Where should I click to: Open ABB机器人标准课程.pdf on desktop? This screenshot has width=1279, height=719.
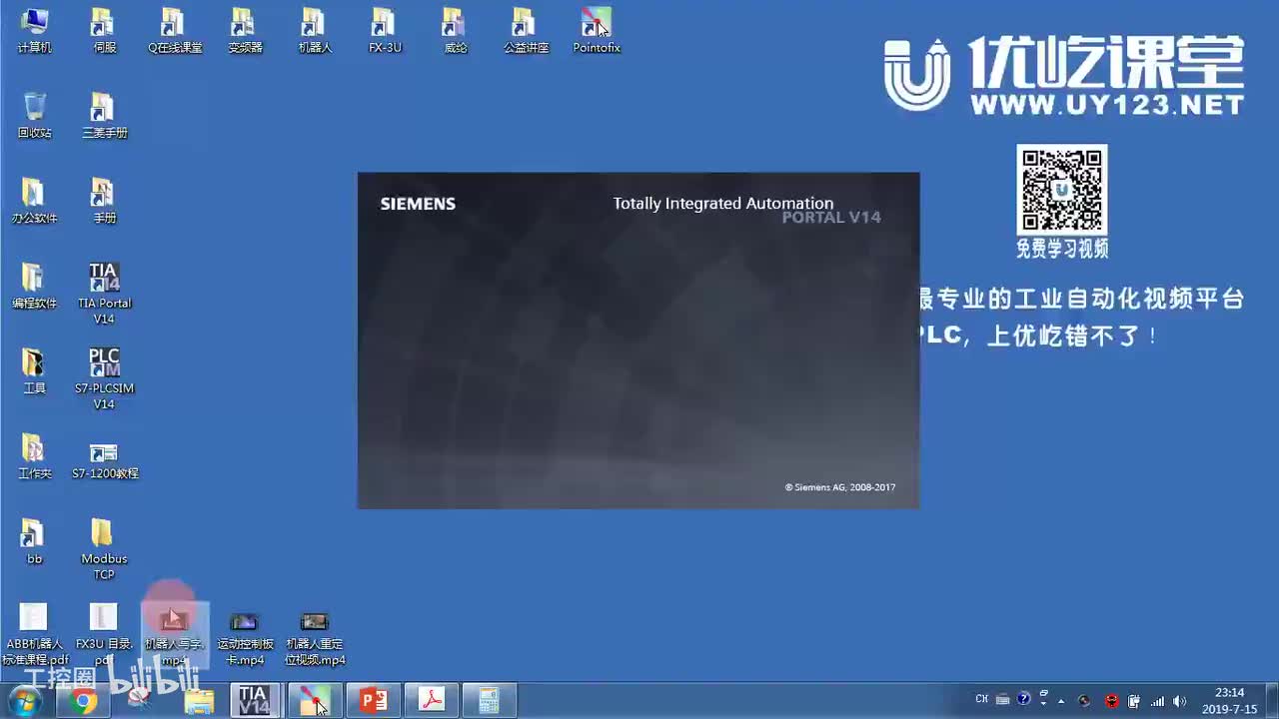(34, 633)
